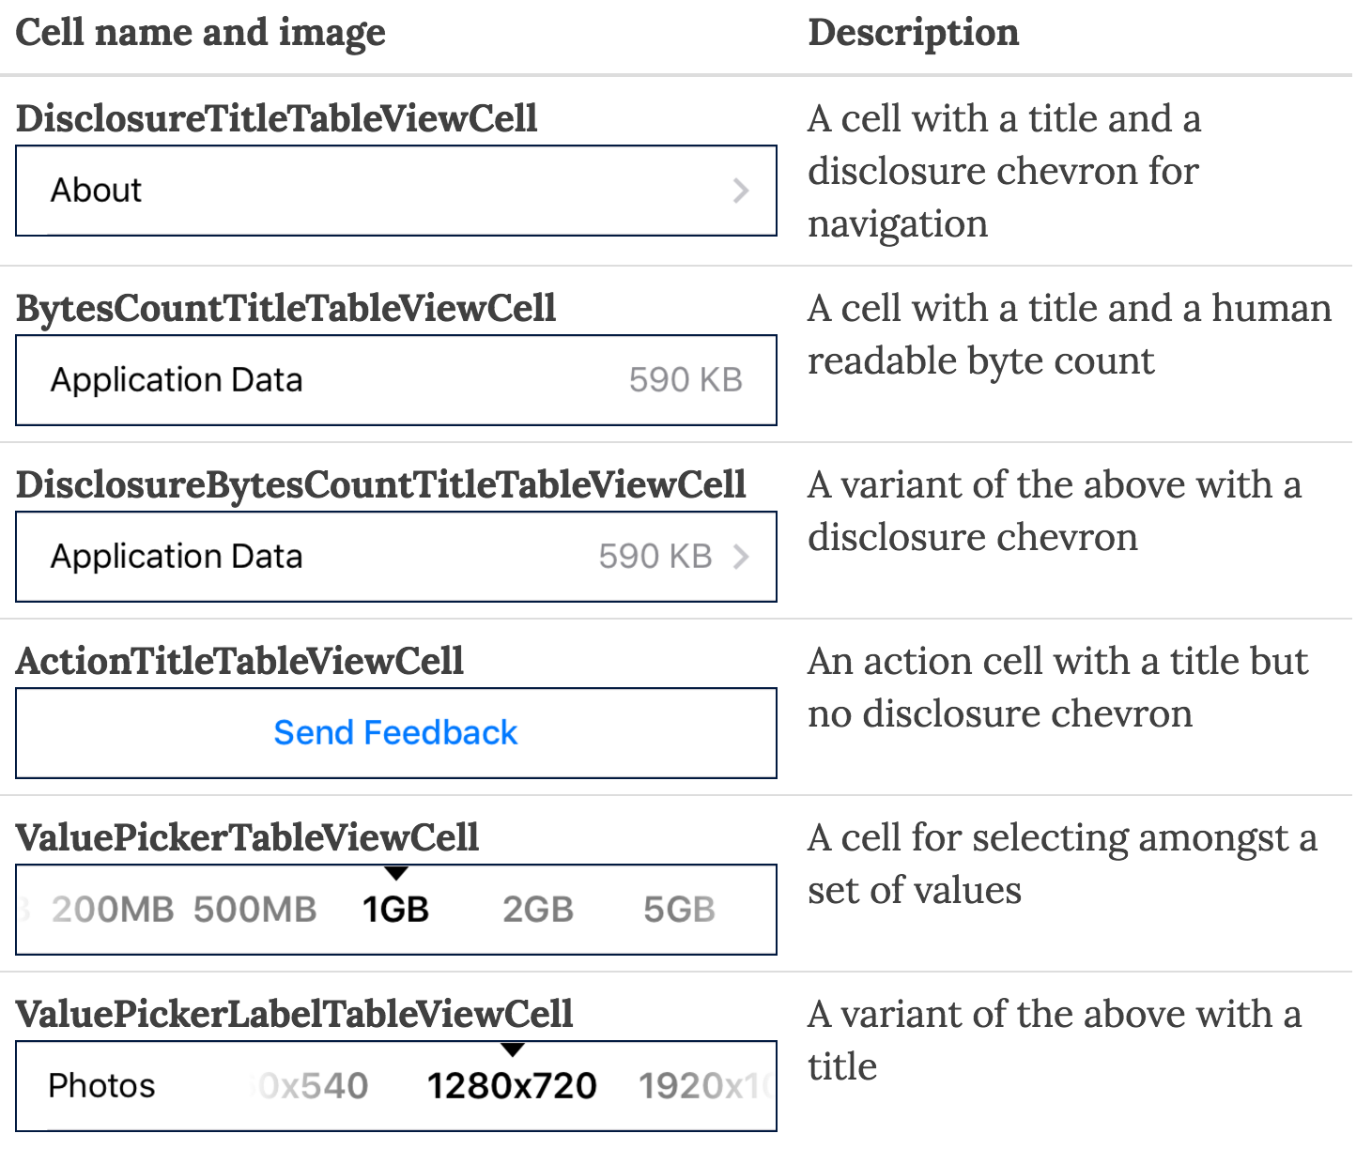The height and width of the screenshot is (1149, 1356).
Task: Click the ValuePickerTableViewCell heading text
Action: pos(248,837)
